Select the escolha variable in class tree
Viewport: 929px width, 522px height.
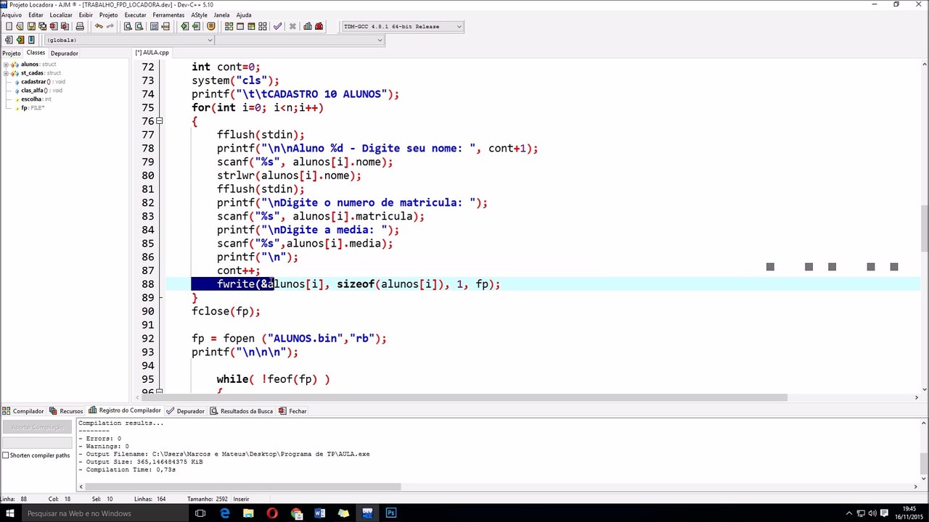(31, 99)
